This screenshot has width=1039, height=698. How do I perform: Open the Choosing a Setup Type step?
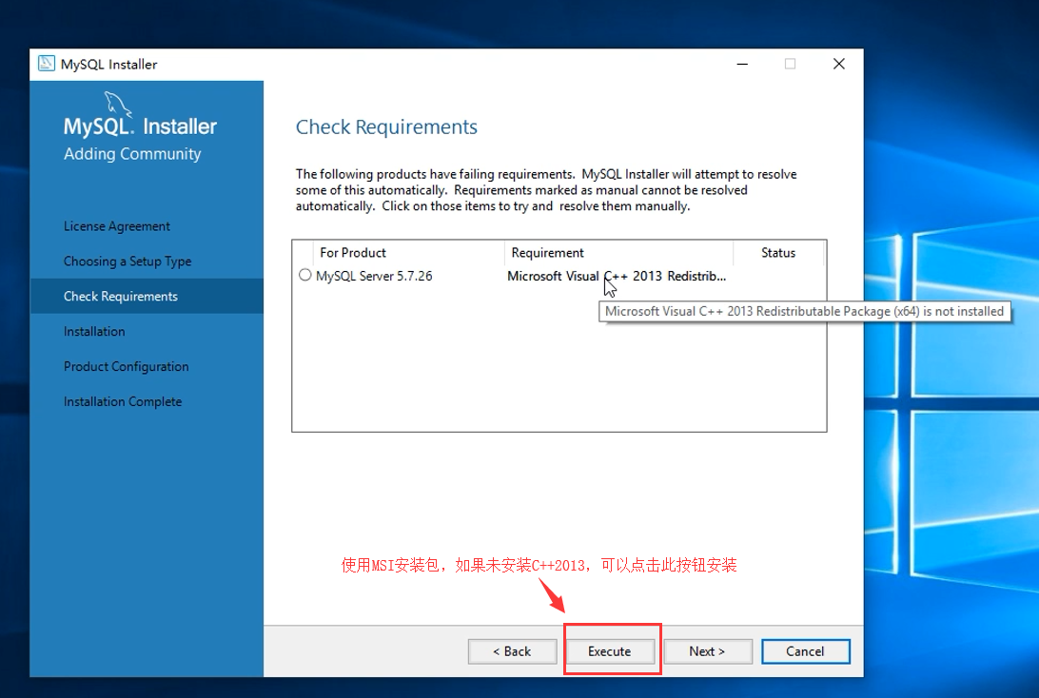click(127, 262)
